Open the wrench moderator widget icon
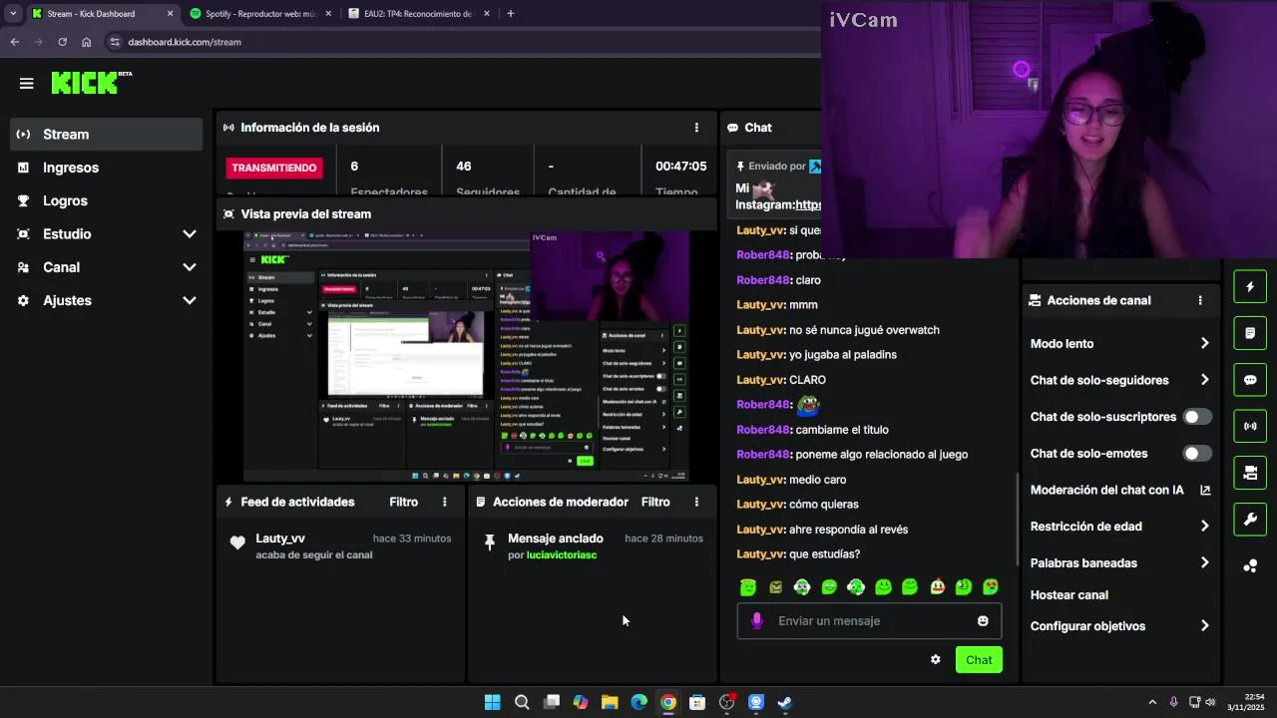 pyautogui.click(x=1250, y=519)
